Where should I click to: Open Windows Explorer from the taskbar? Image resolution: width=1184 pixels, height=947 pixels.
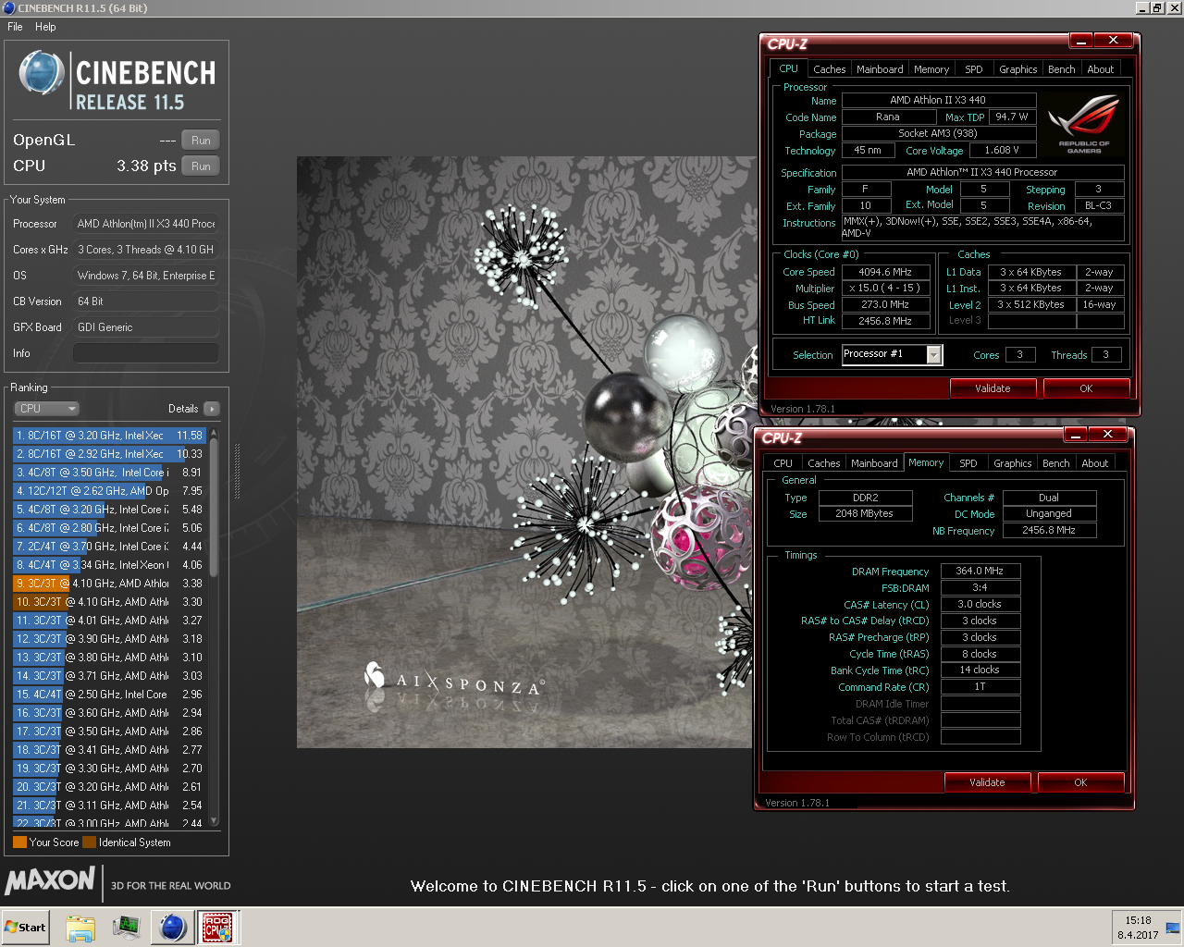(80, 928)
